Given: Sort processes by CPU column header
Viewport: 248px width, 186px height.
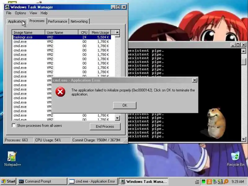Looking at the screenshot, I should pyautogui.click(x=84, y=33).
